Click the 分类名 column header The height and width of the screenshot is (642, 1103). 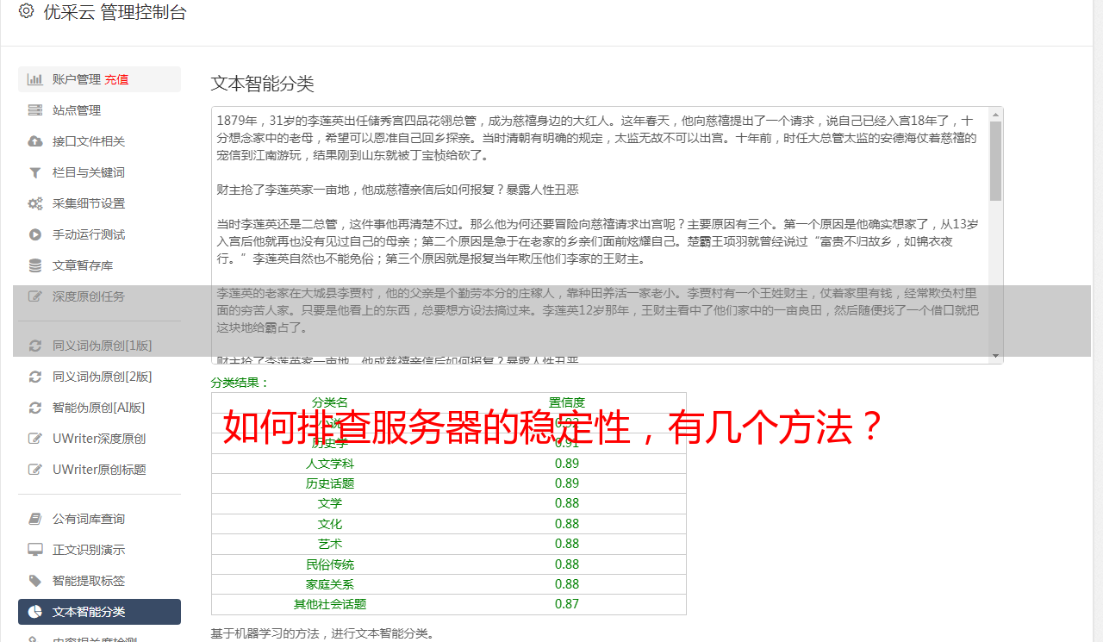click(330, 402)
